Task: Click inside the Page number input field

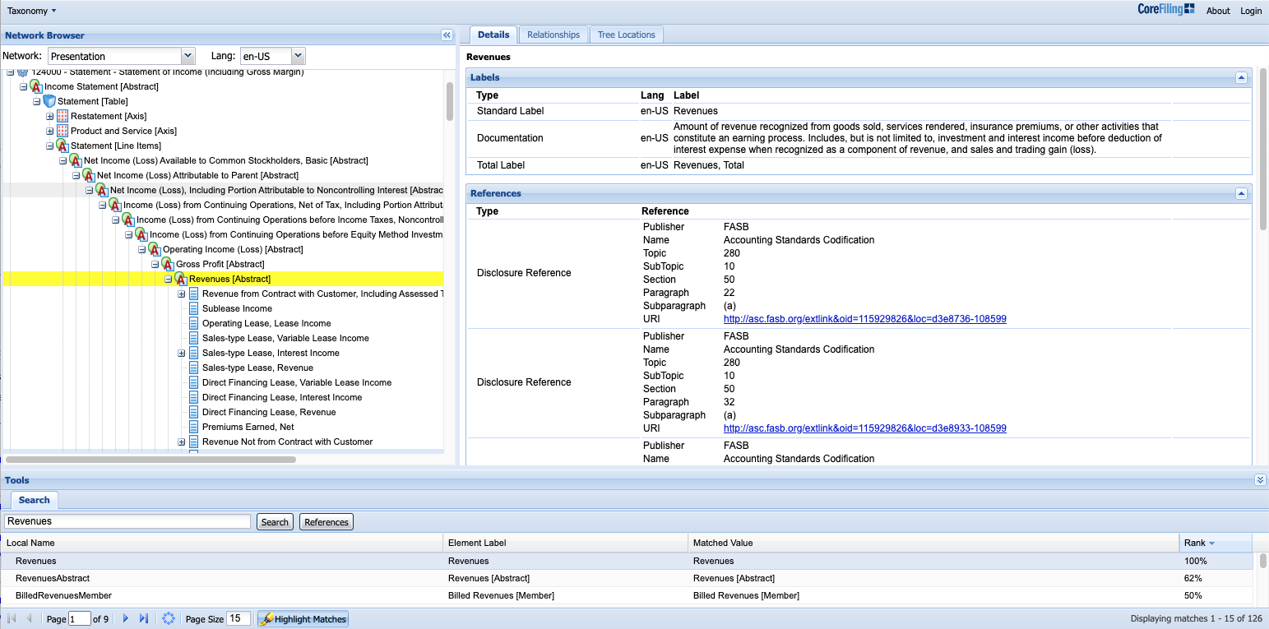Action: tap(79, 618)
